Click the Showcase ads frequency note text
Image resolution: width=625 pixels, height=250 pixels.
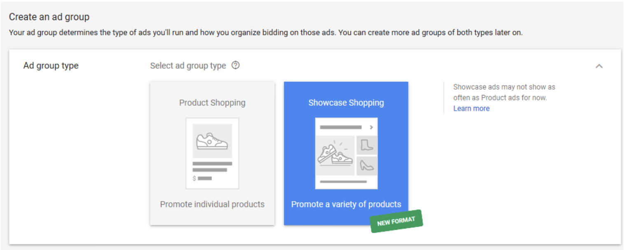[x=504, y=93]
